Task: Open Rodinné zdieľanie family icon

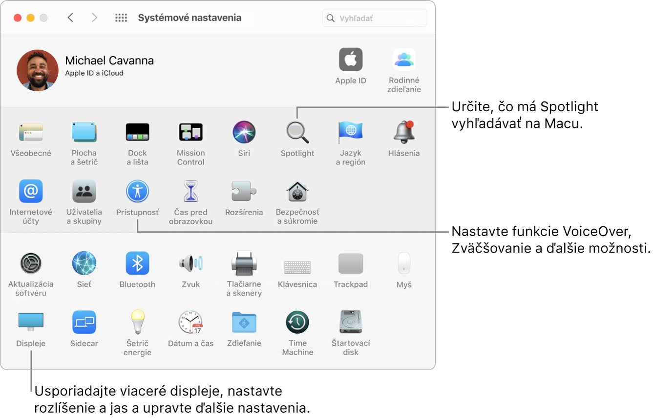Action: [x=404, y=60]
